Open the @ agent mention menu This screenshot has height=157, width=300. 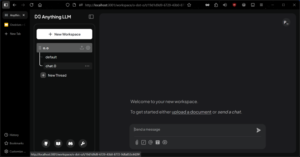click(150, 142)
